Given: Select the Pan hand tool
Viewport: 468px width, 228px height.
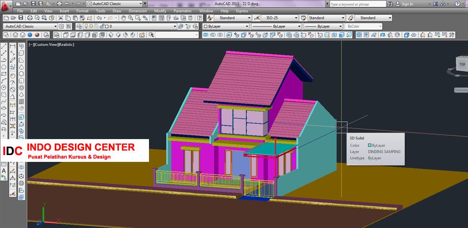Looking at the screenshot, I should pyautogui.click(x=123, y=18).
